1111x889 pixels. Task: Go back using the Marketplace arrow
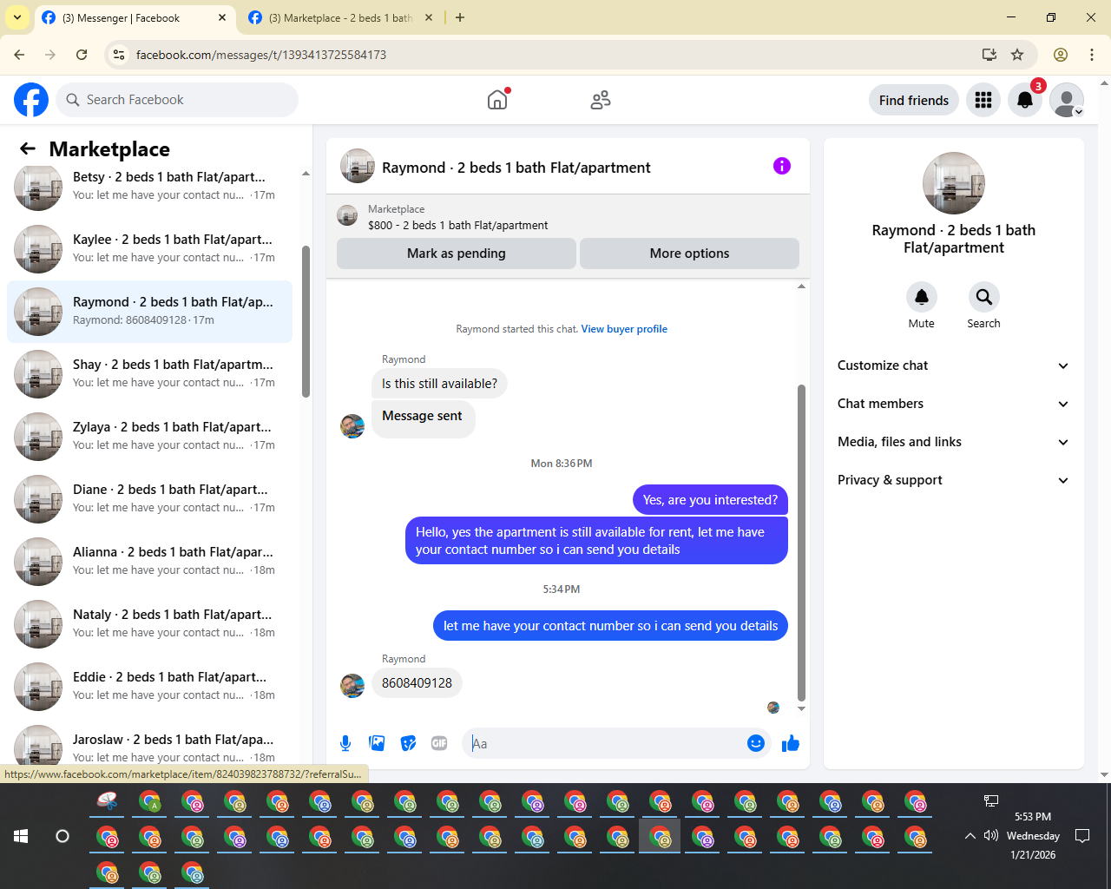click(x=28, y=148)
